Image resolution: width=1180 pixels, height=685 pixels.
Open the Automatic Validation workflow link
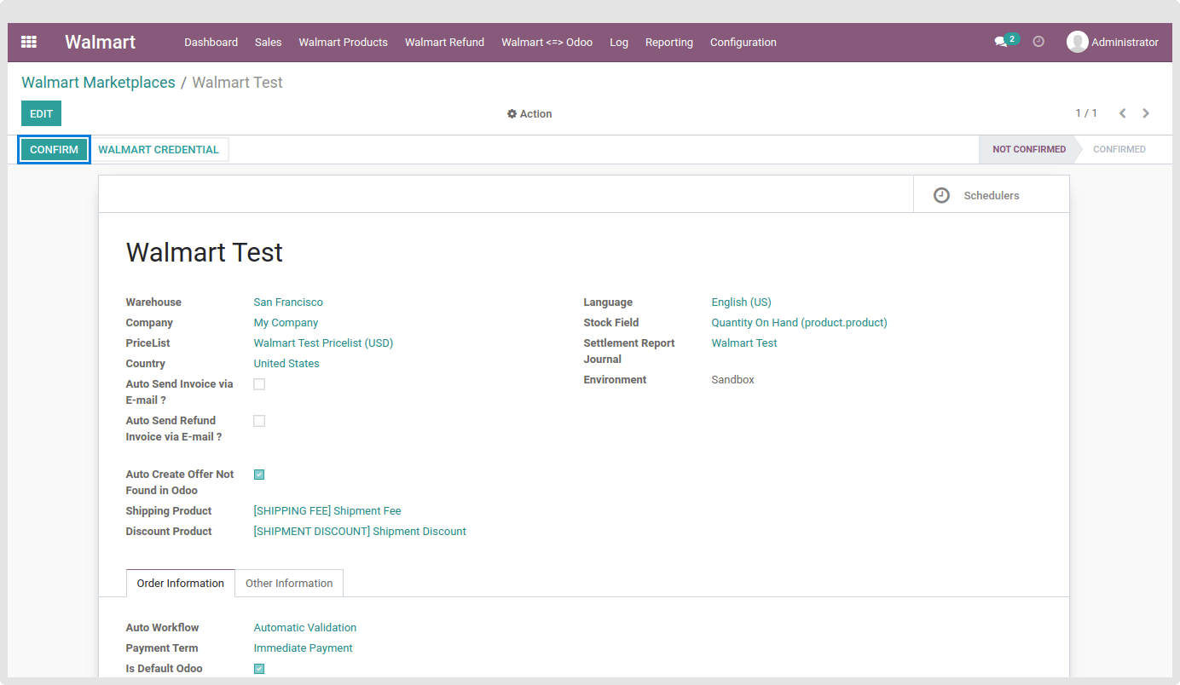305,628
